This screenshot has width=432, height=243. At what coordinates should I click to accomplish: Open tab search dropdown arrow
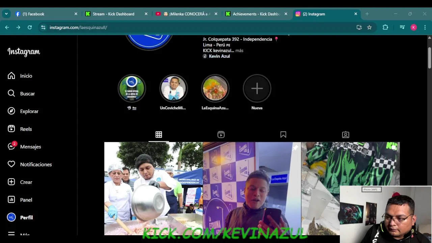[x=6, y=14]
